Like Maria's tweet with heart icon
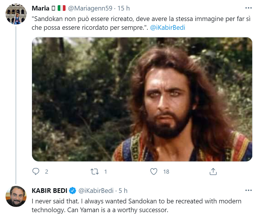256x218 pixels. click(154, 172)
